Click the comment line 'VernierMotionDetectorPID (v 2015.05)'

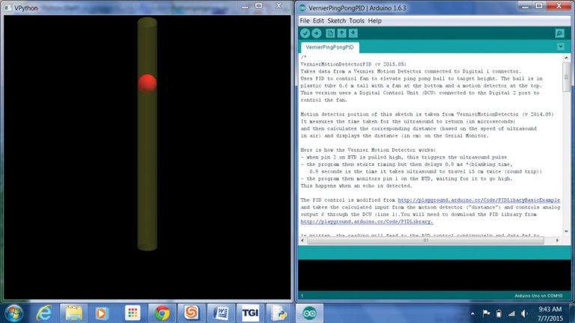[x=353, y=64]
